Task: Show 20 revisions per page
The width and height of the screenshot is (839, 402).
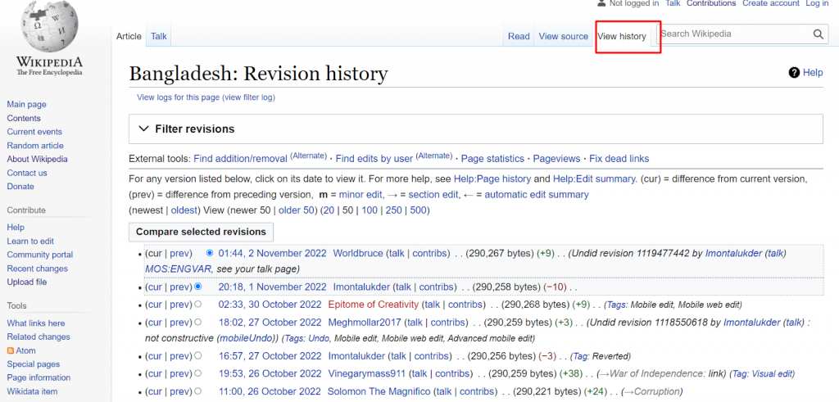Action: tap(329, 210)
